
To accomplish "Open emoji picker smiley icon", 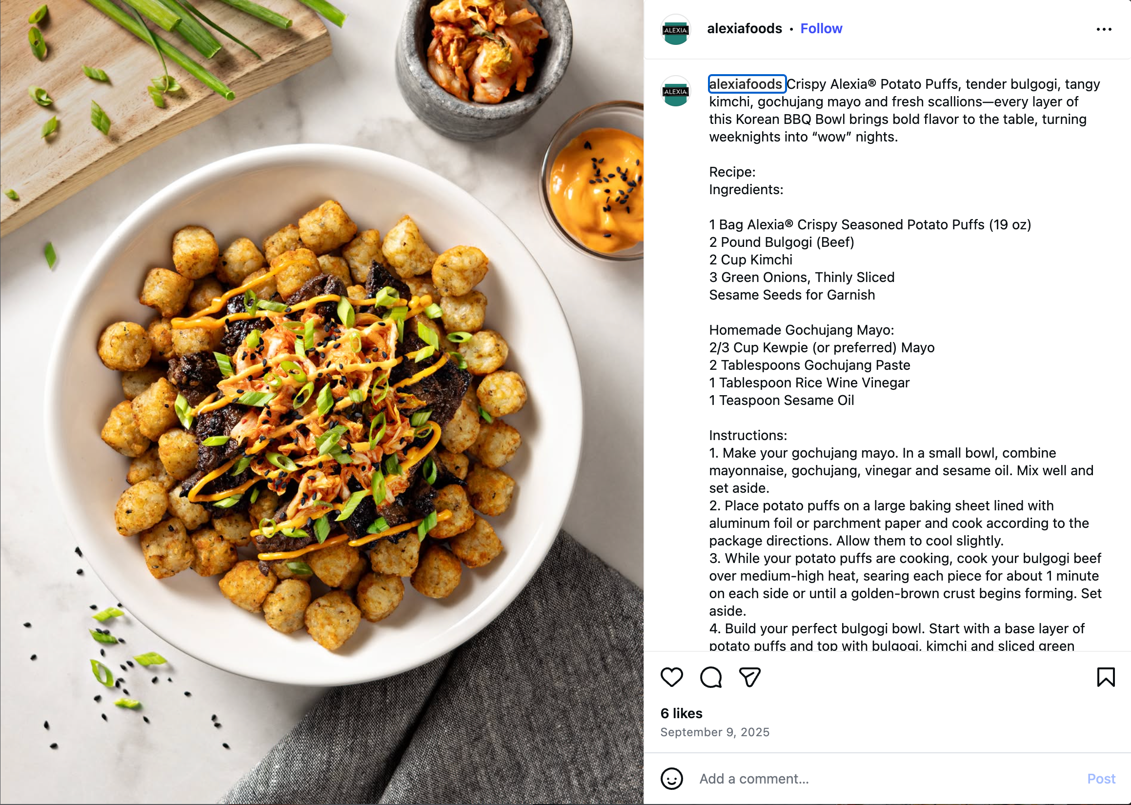I will point(671,778).
